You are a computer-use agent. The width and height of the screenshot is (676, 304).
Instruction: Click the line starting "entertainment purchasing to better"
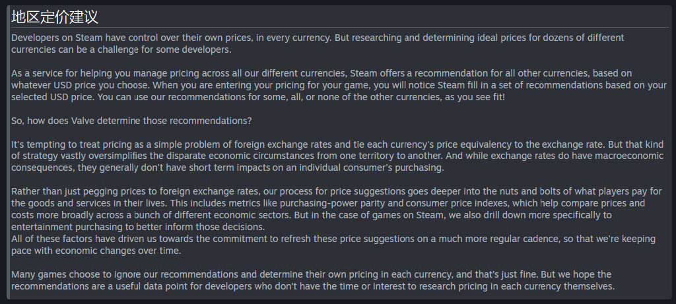pos(137,227)
